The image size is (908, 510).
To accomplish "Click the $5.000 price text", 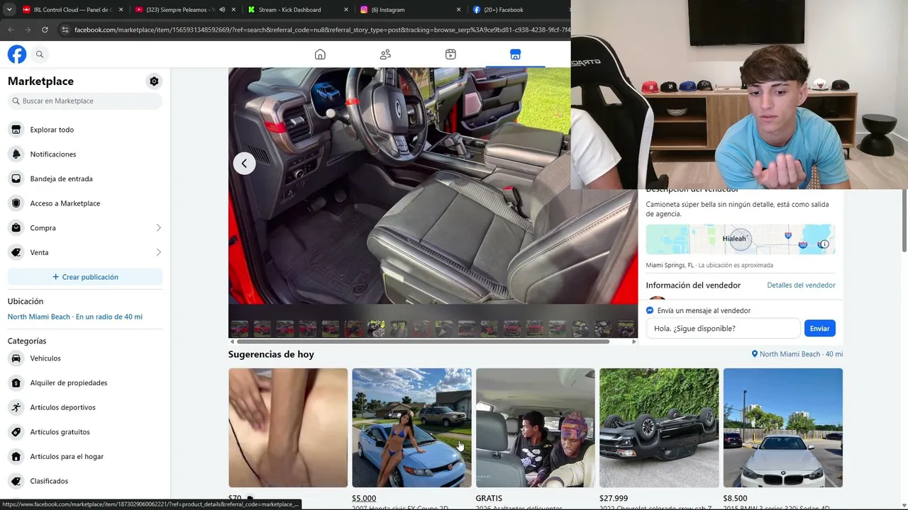I will [x=364, y=499].
